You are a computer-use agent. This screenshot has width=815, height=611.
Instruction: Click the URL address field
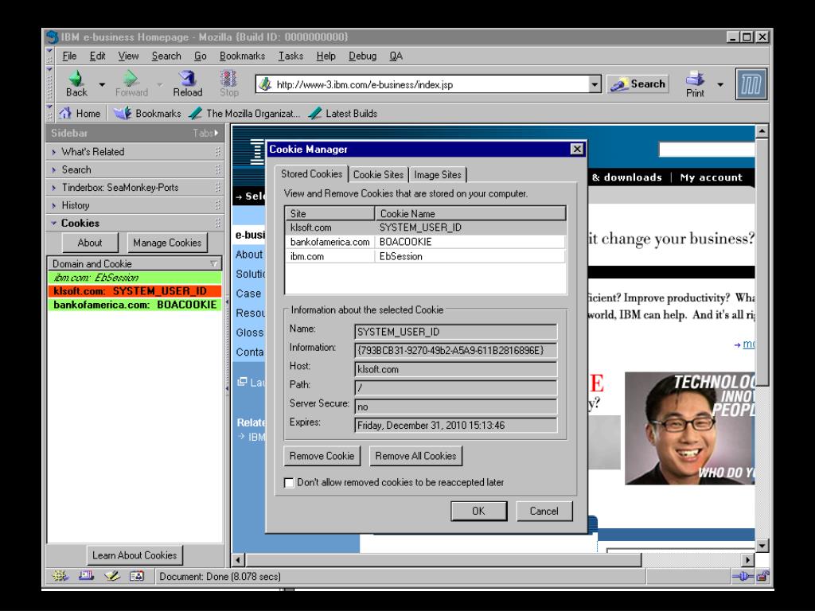pos(429,84)
